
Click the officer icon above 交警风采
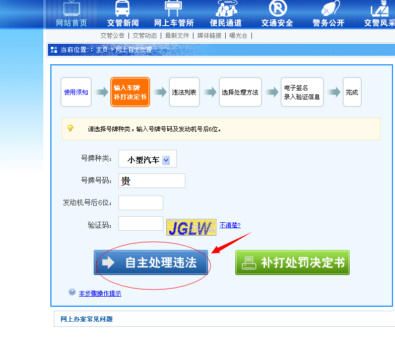[x=380, y=8]
